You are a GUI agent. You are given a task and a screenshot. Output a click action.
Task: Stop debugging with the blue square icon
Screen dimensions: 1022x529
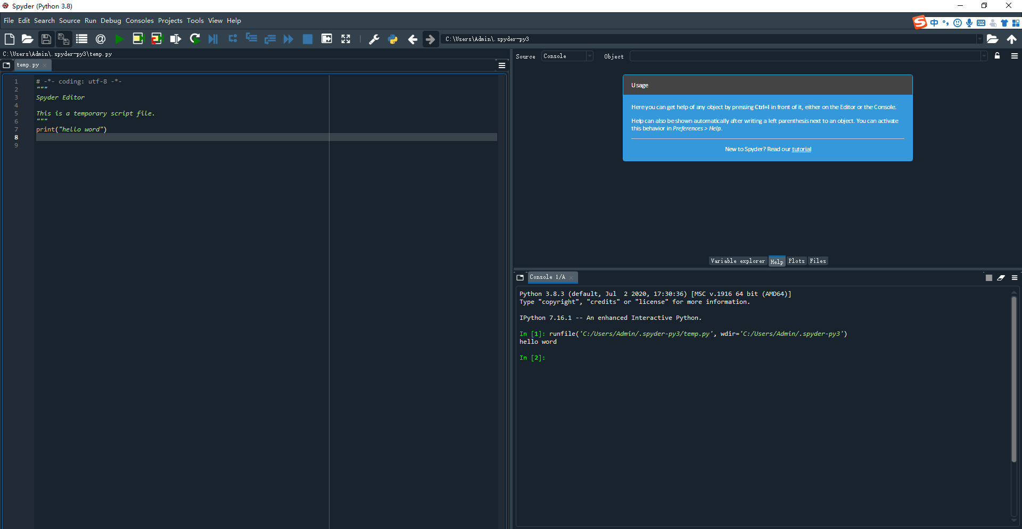point(308,39)
